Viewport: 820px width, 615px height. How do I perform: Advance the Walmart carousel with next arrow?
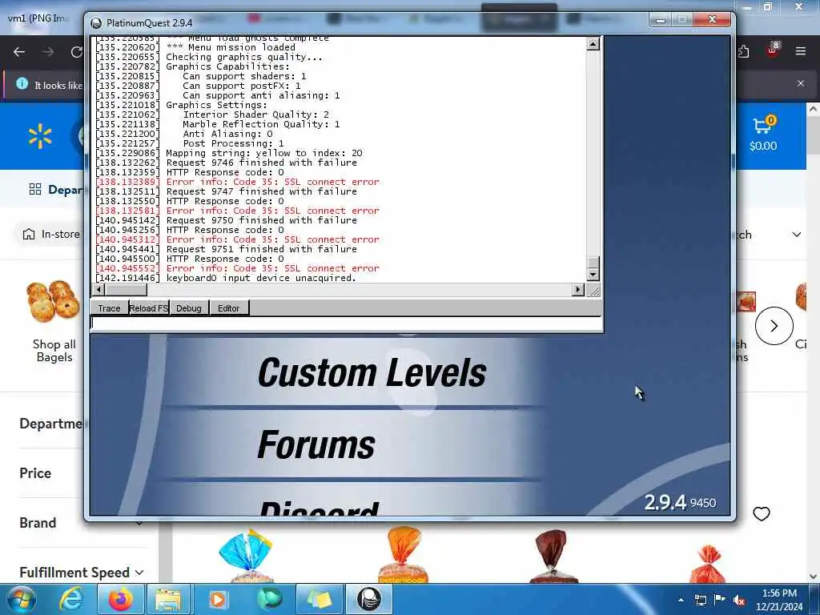pyautogui.click(x=774, y=326)
